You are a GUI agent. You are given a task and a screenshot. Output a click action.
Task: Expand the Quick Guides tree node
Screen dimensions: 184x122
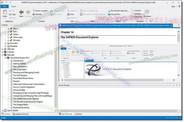pos(2,111)
